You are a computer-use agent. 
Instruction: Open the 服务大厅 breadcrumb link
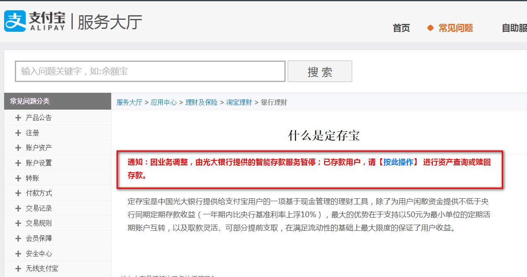tap(129, 101)
